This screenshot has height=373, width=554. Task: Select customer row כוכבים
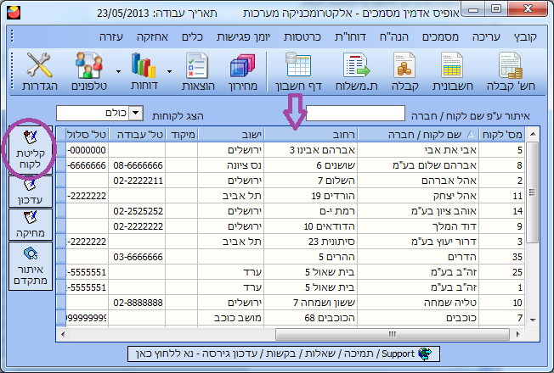click(290, 318)
